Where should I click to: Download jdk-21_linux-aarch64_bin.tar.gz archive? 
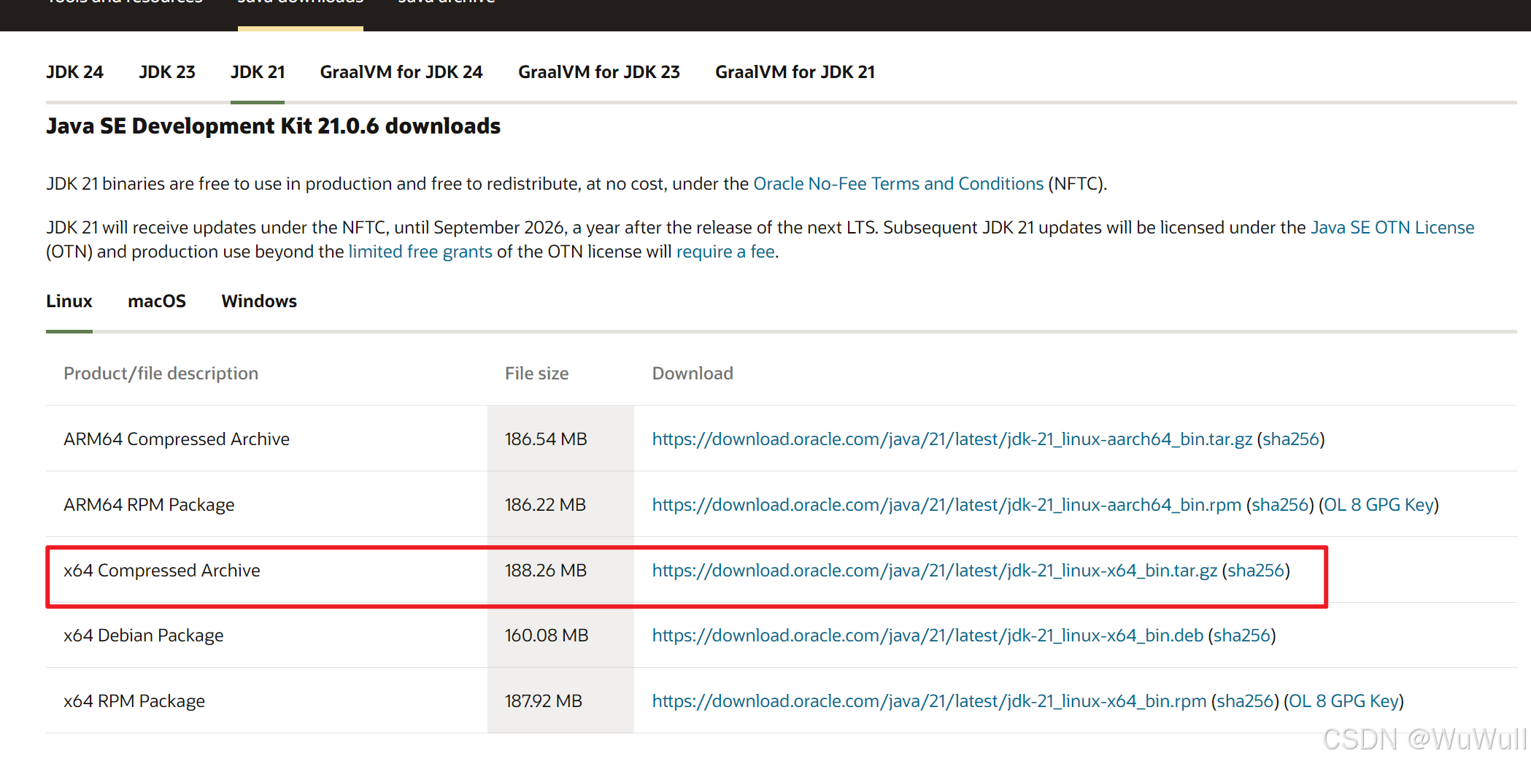point(952,439)
